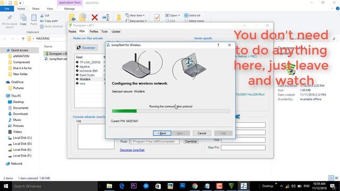Open Microsoft Edge from the taskbar
The height and width of the screenshot is (191, 340).
tap(122, 186)
